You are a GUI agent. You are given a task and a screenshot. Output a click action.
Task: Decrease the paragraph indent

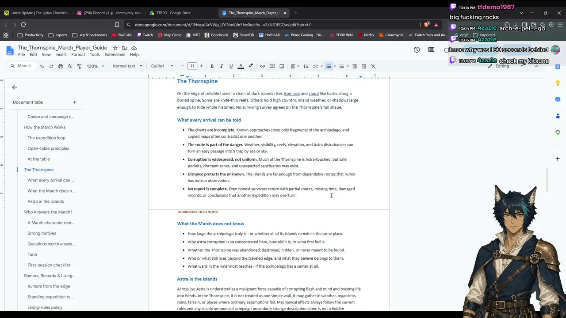pos(354,66)
